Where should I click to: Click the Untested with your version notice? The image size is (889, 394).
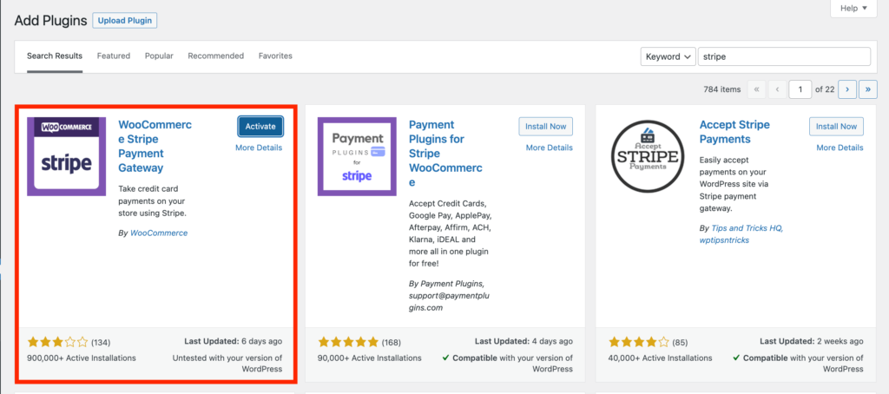pos(227,364)
